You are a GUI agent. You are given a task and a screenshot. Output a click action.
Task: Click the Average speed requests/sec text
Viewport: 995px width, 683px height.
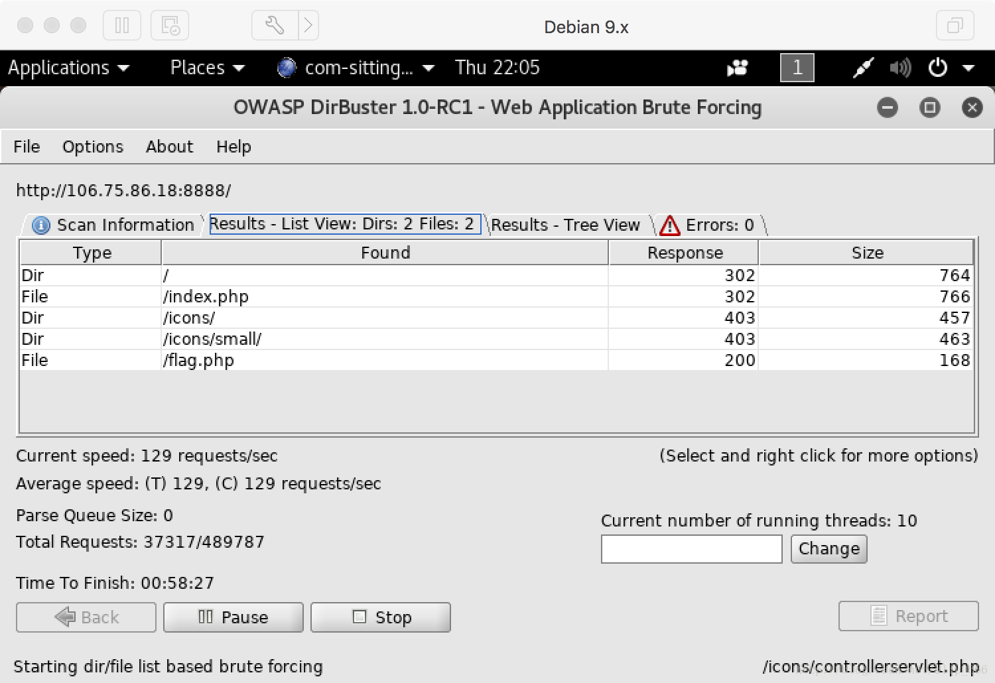tap(198, 484)
